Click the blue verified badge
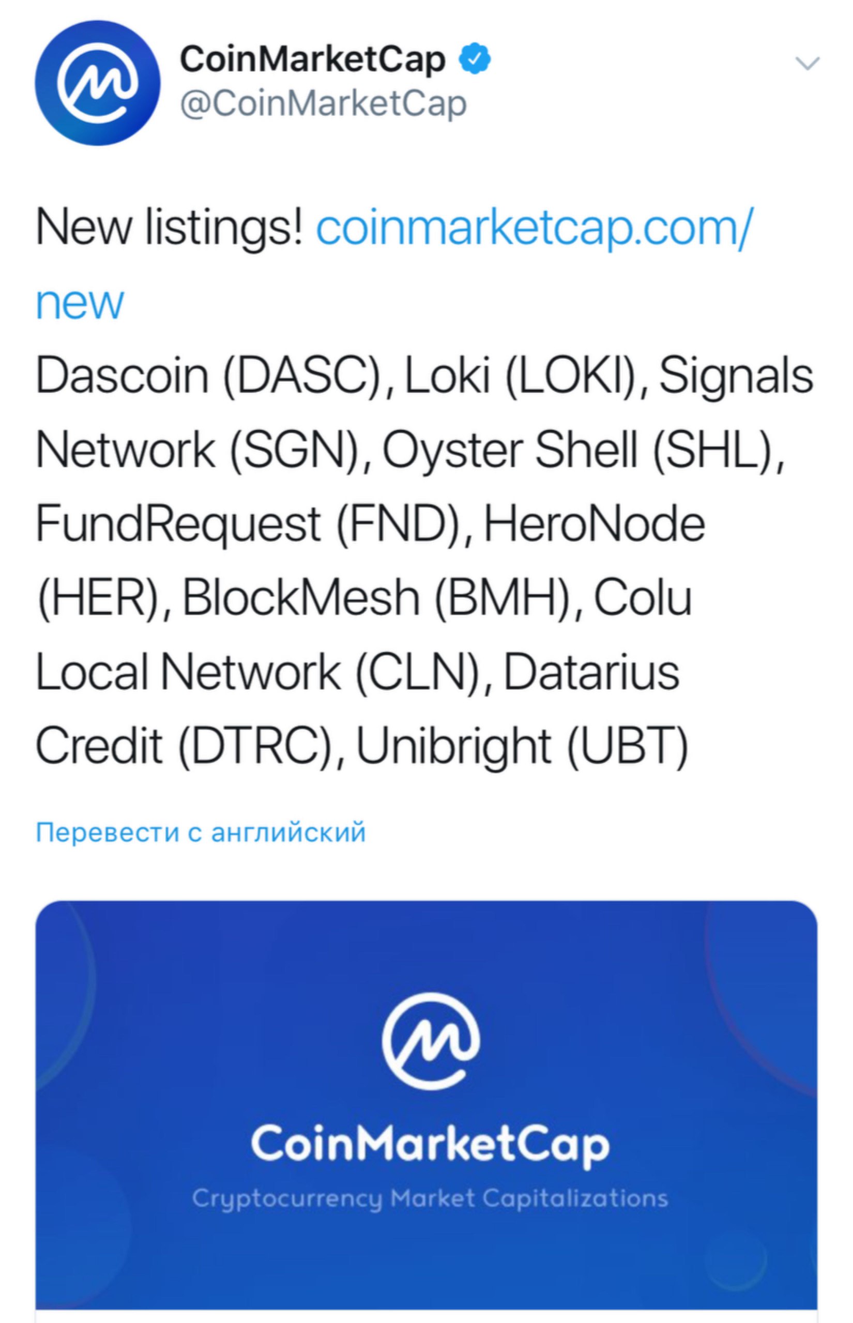Viewport: 853px width, 1323px height. (475, 59)
